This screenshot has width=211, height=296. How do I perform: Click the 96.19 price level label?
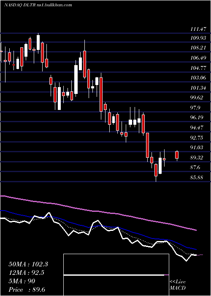[197, 118]
